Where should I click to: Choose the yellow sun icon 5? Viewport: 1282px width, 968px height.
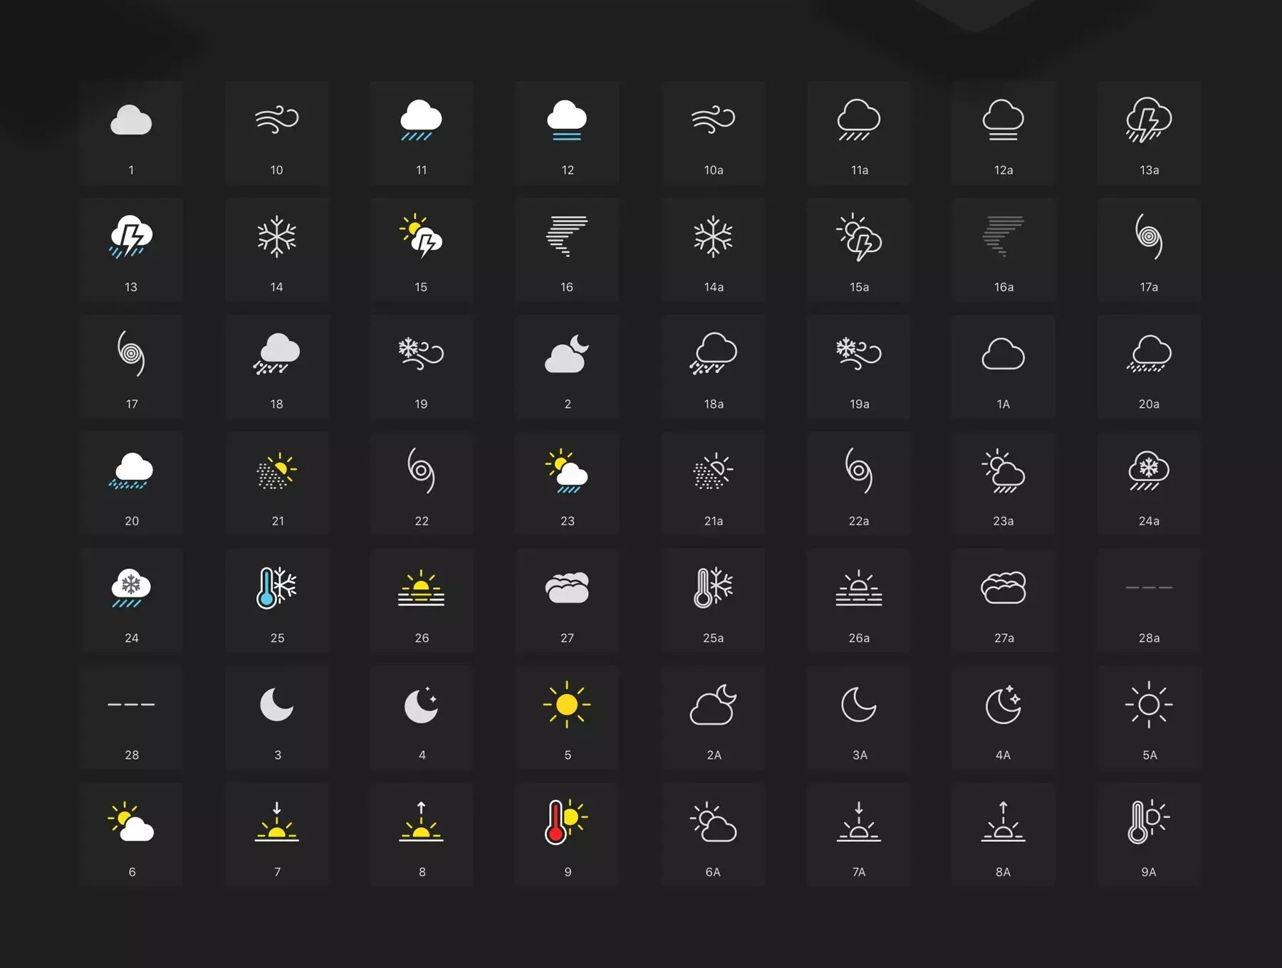point(567,705)
